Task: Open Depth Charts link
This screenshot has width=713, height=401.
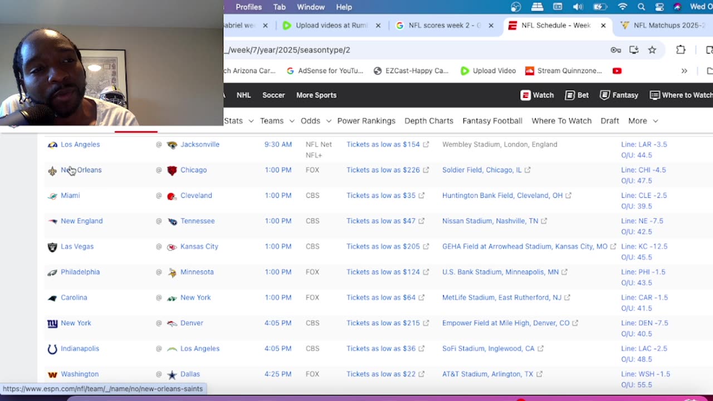Action: [429, 121]
